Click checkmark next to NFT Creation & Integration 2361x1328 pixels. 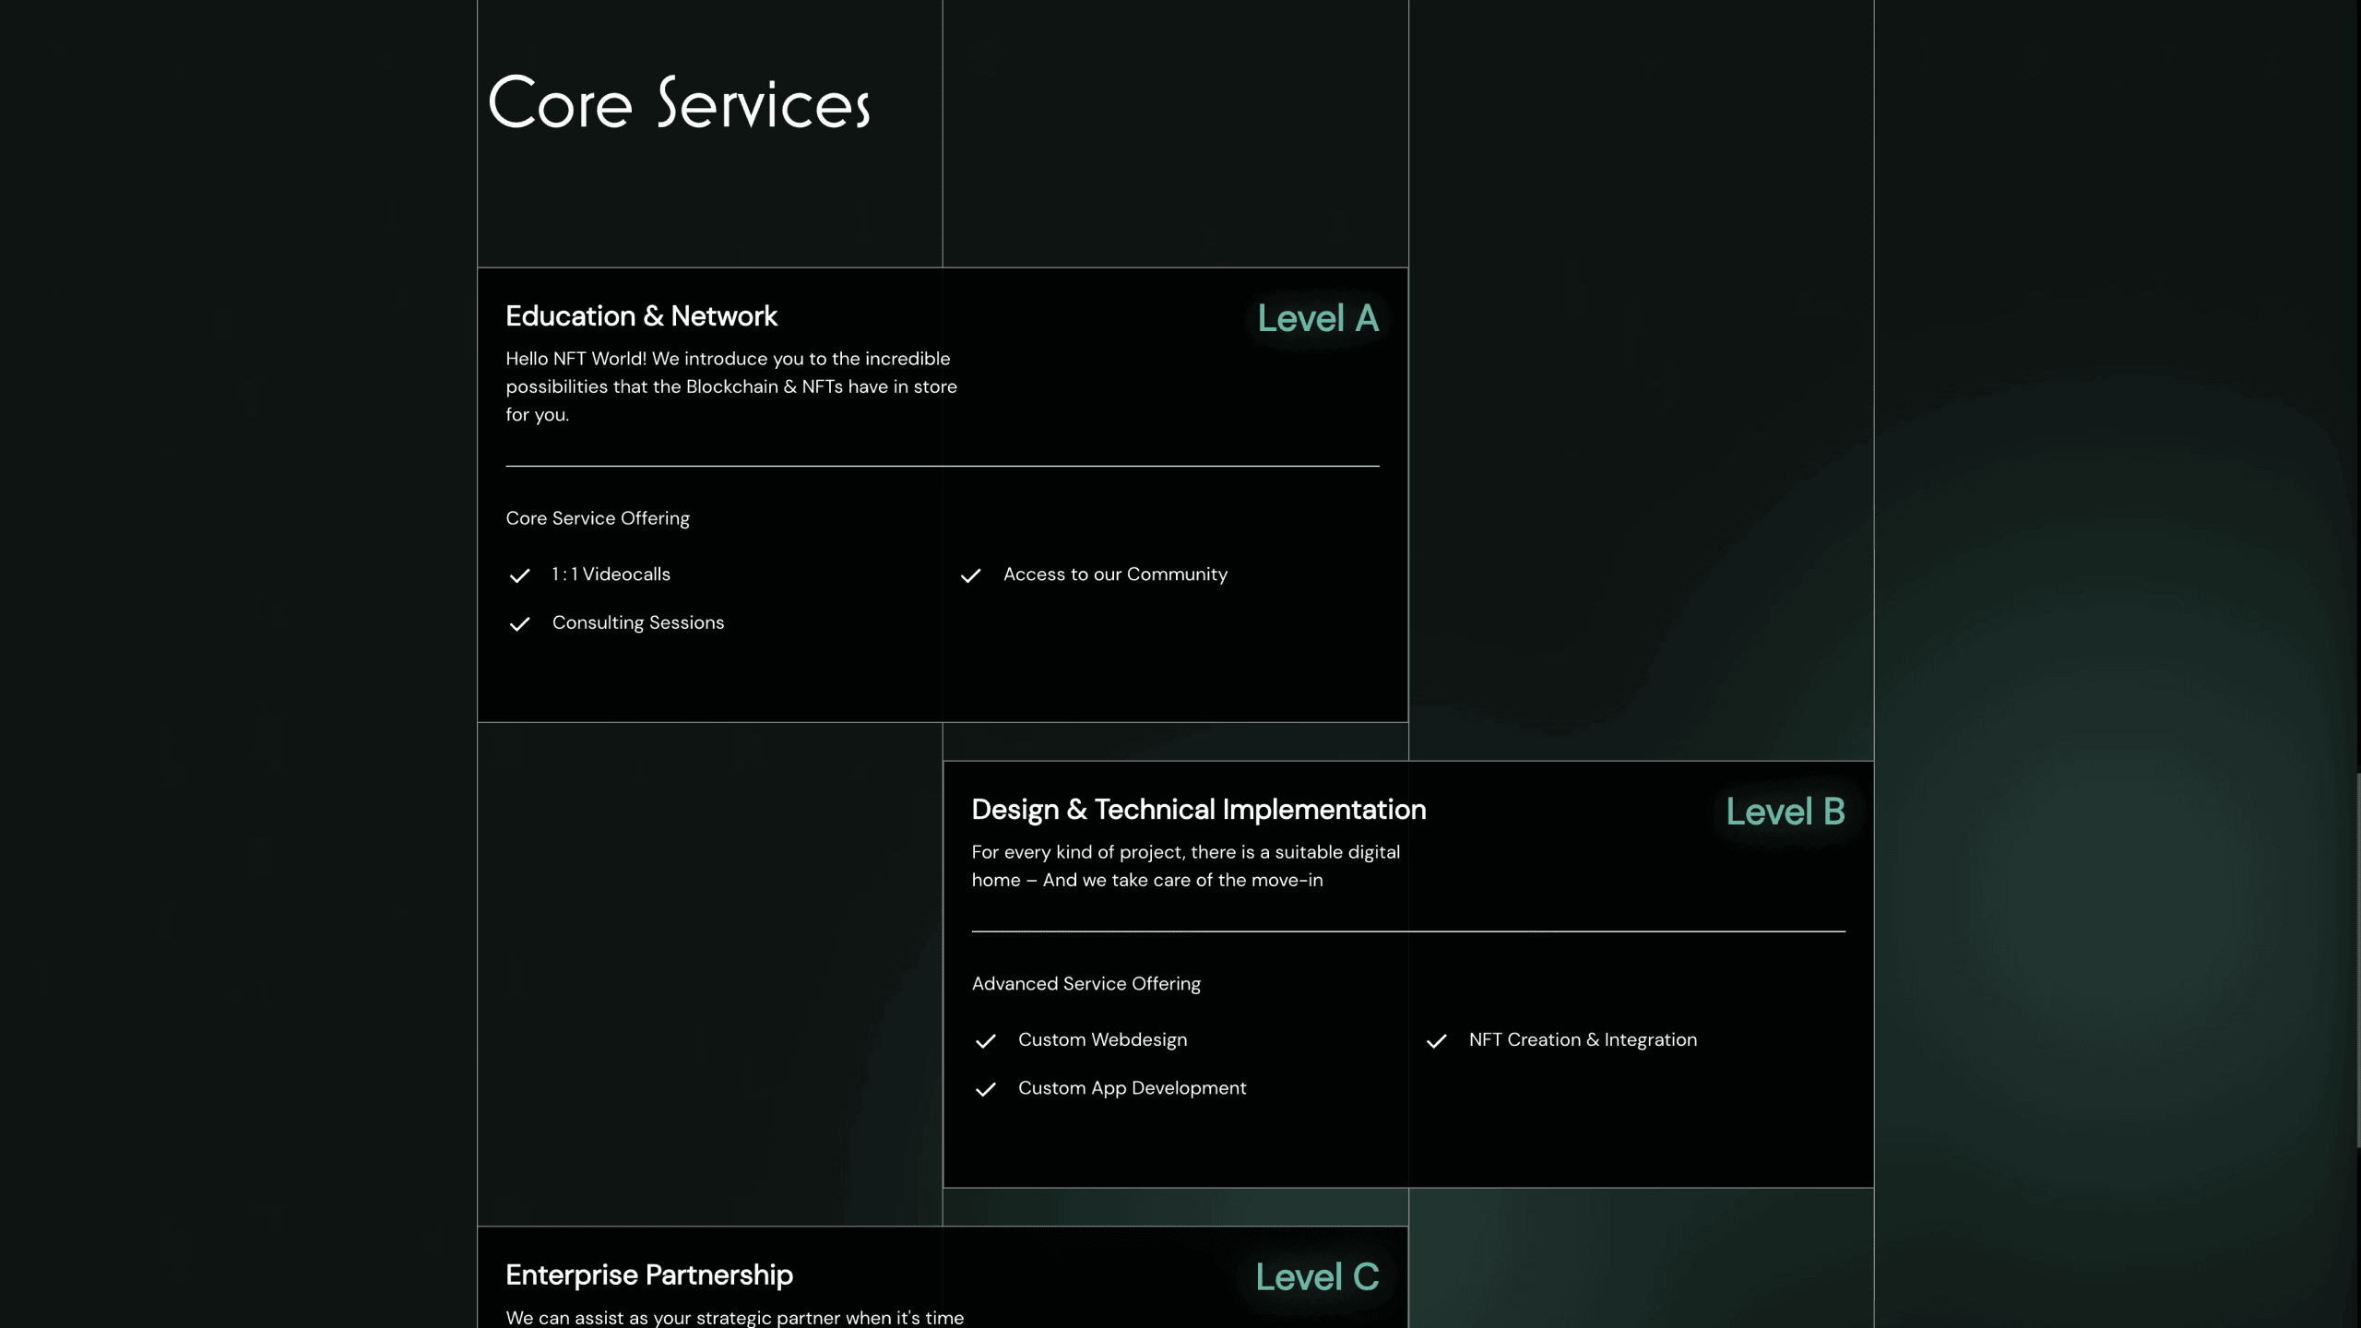pyautogui.click(x=1436, y=1041)
